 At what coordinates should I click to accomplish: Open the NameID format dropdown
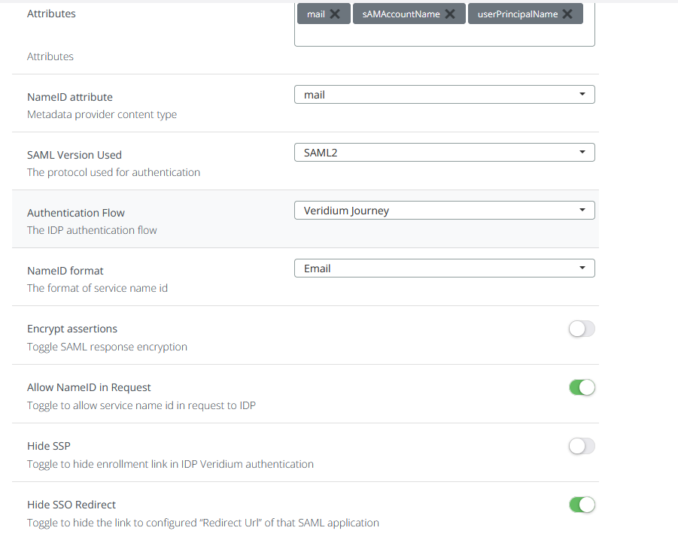click(x=444, y=268)
